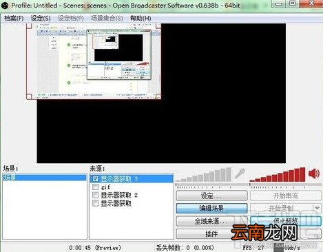
Task: Select the 场景 item in scenes list
Action: (45, 178)
